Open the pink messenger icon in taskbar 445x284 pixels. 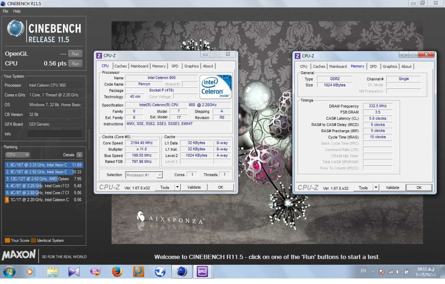(x=96, y=272)
